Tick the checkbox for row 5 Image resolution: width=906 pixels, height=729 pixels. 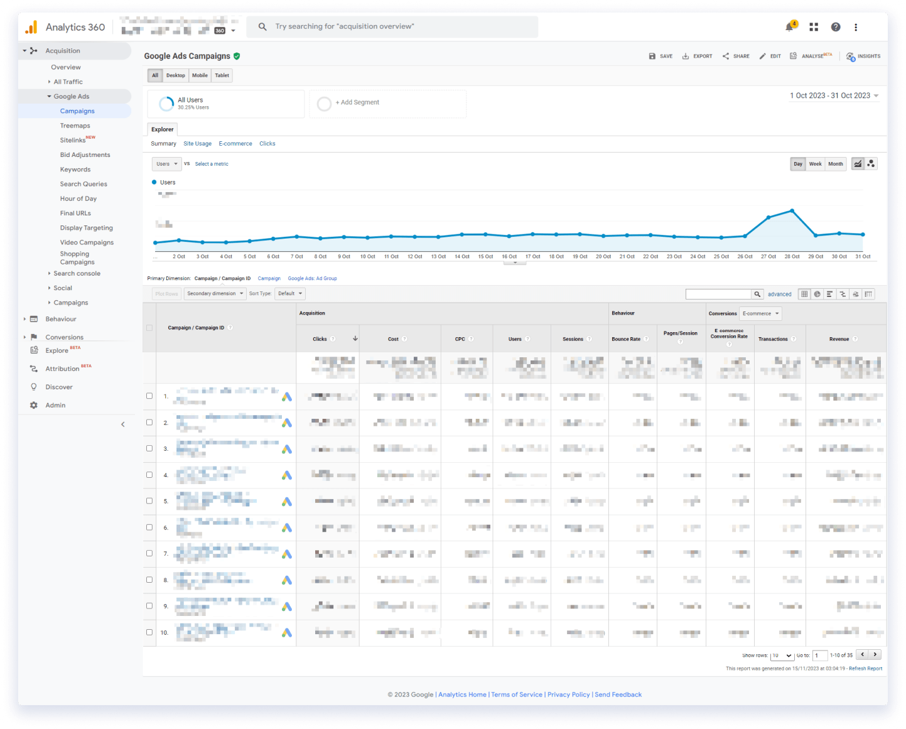click(149, 500)
